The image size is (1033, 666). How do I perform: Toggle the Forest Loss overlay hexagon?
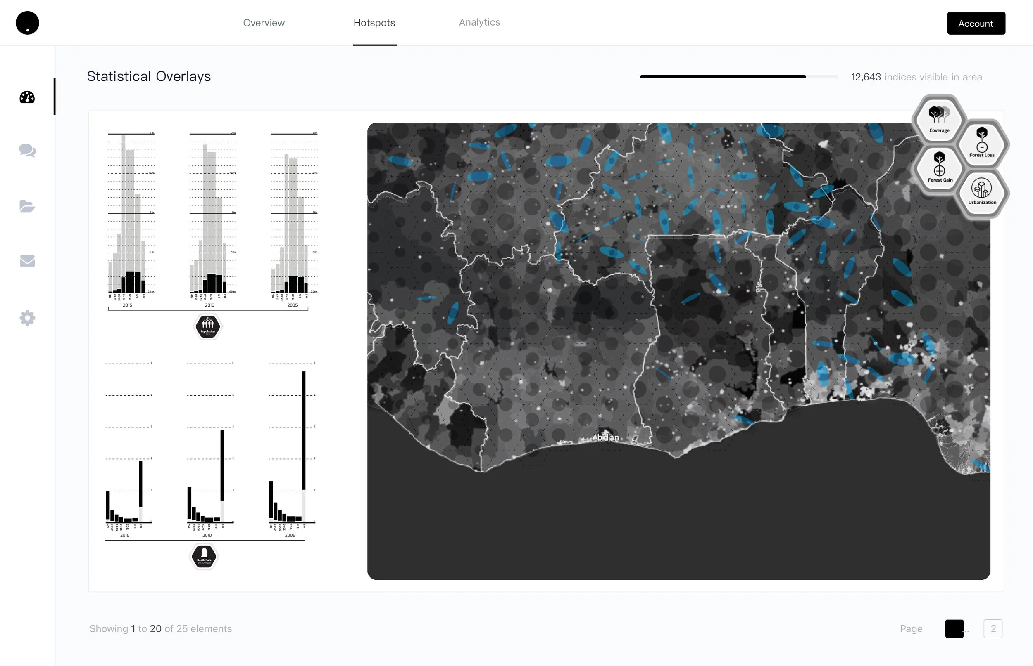981,143
